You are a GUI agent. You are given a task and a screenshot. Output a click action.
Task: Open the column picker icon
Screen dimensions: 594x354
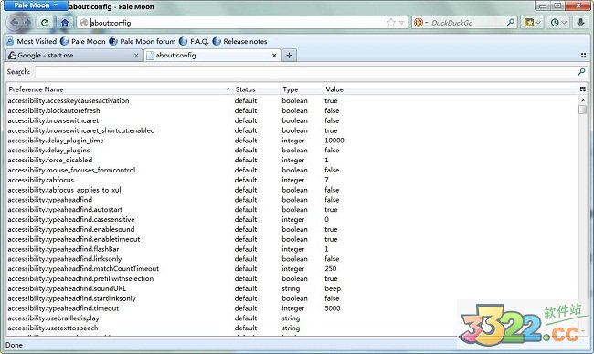tap(583, 89)
